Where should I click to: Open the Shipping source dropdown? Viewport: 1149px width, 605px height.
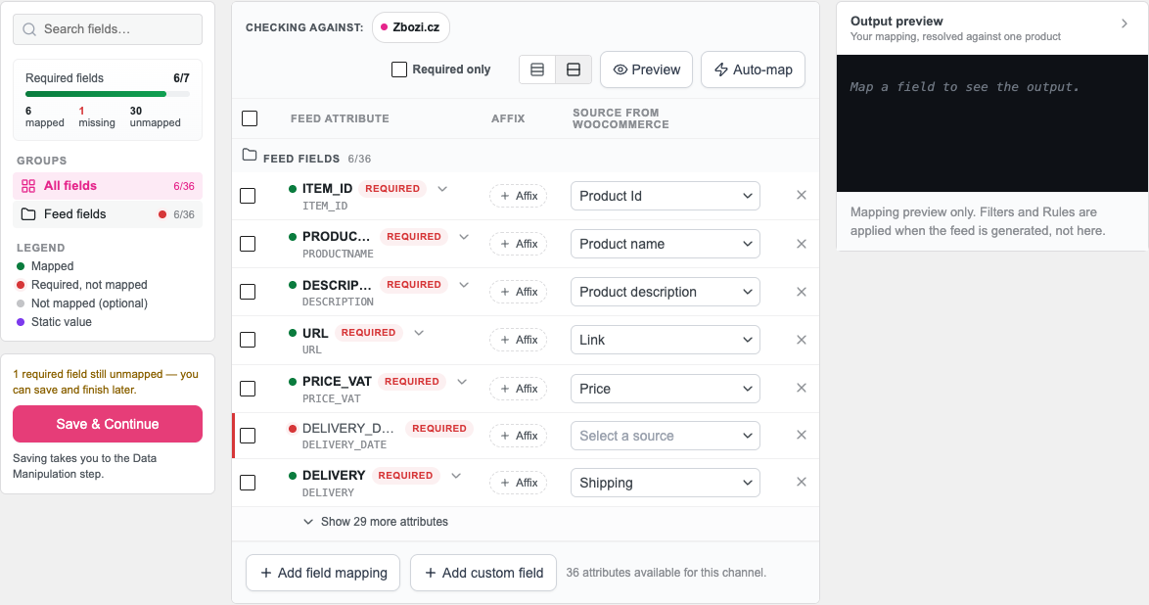point(666,483)
